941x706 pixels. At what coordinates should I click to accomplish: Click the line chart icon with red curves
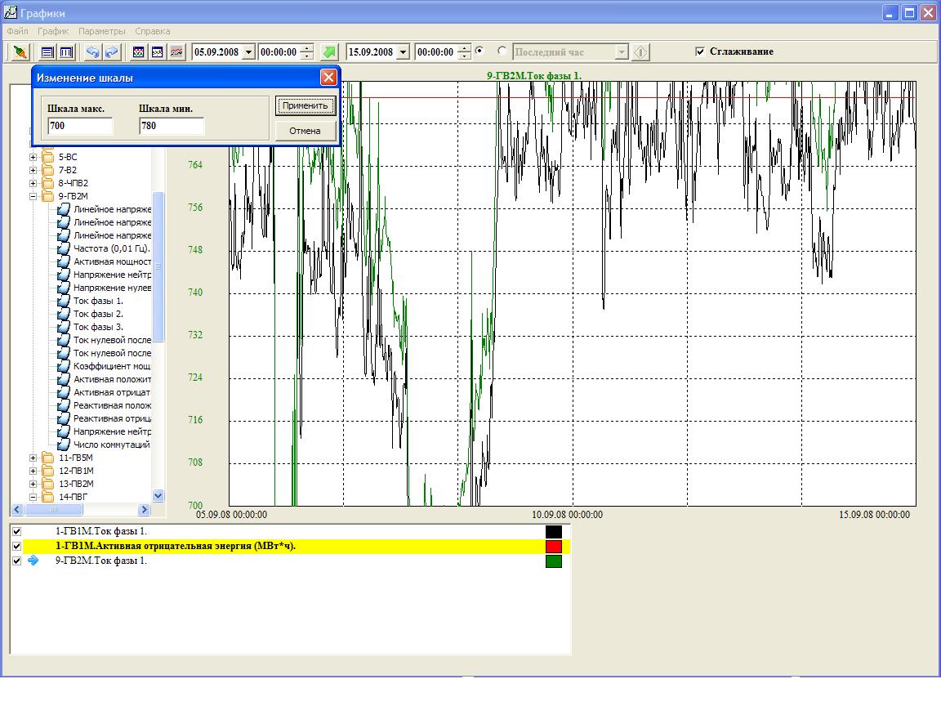pos(176,52)
